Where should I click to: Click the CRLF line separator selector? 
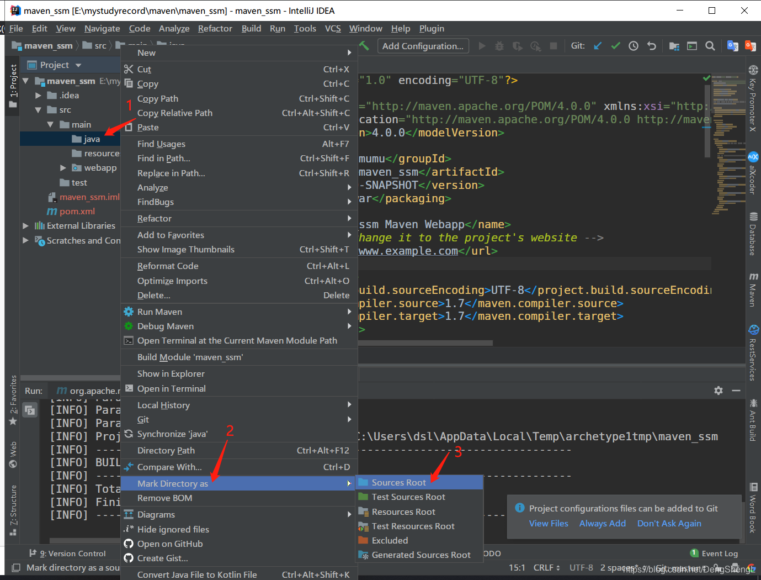click(546, 568)
